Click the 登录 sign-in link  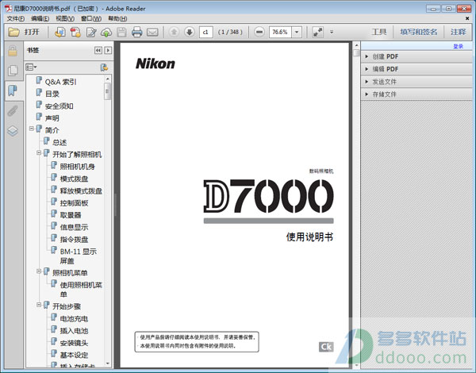pyautogui.click(x=458, y=46)
